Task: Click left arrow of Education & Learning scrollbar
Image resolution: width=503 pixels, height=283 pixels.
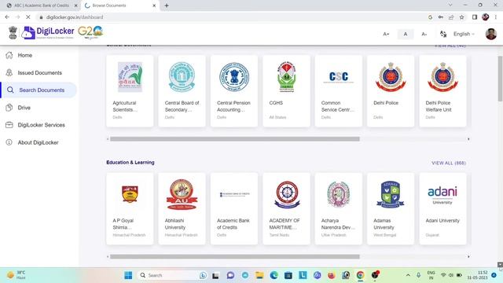Action: [x=108, y=257]
